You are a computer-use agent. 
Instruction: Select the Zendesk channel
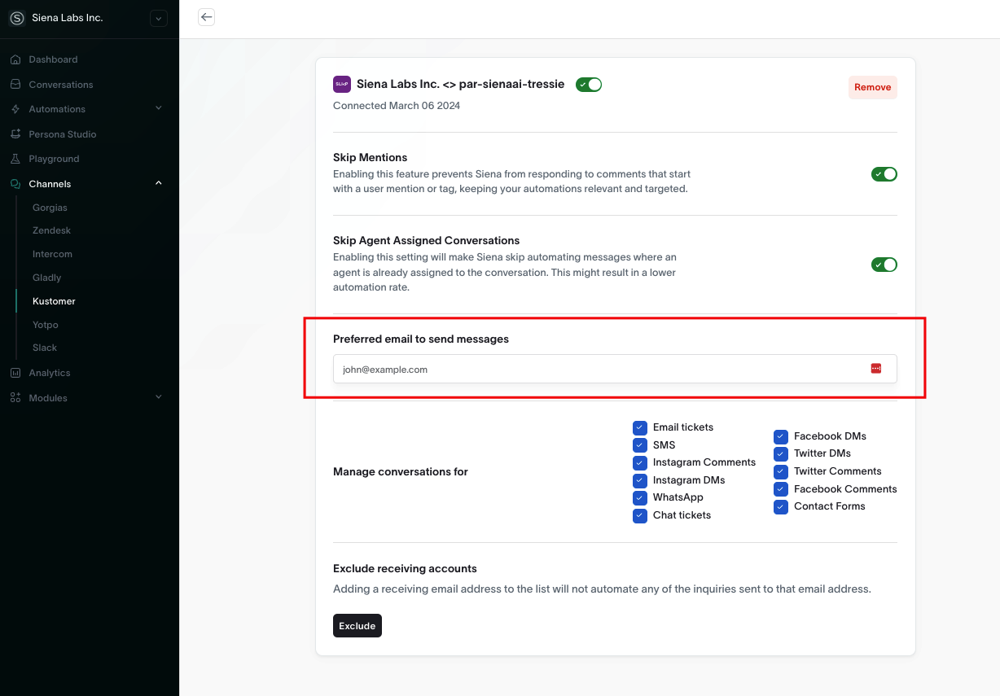[51, 230]
